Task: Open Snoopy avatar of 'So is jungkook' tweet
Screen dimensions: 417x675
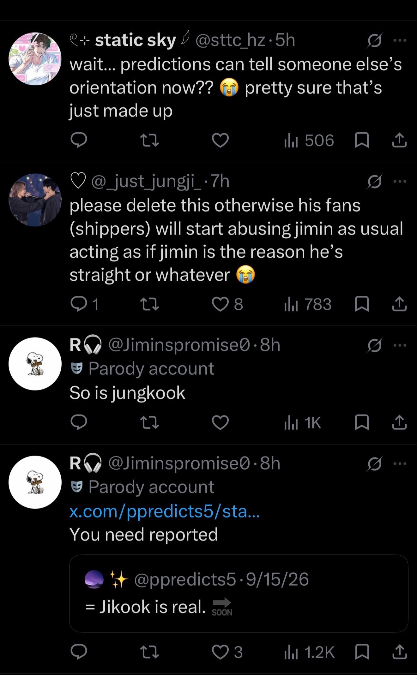Action: coord(35,364)
